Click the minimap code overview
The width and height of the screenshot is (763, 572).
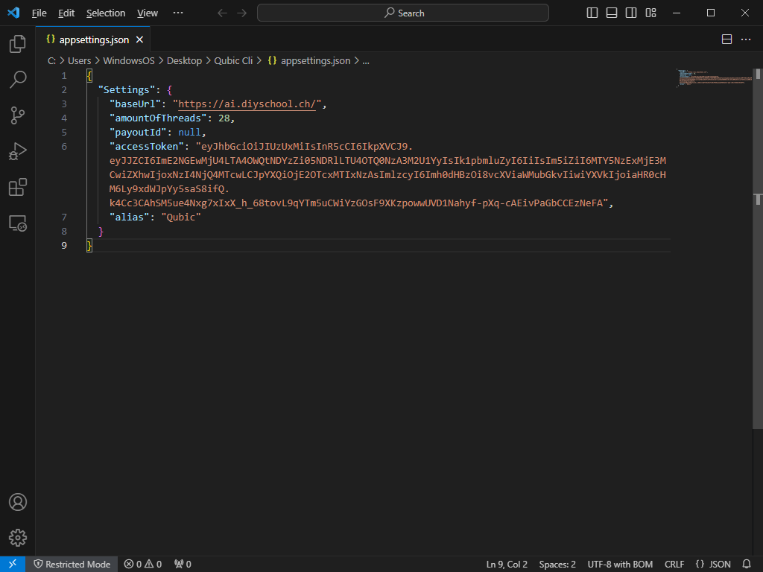point(714,77)
